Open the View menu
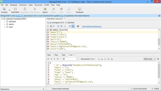Viewport: 161px width, 91px height. [x=53, y=5]
